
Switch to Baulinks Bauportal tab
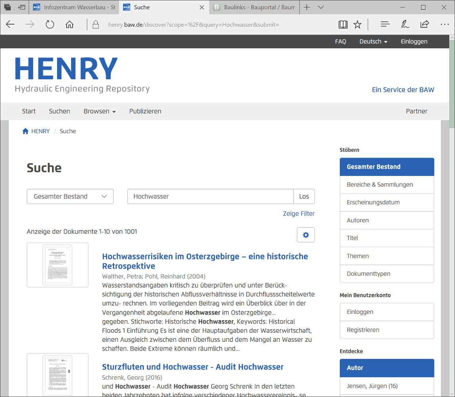coord(254,7)
